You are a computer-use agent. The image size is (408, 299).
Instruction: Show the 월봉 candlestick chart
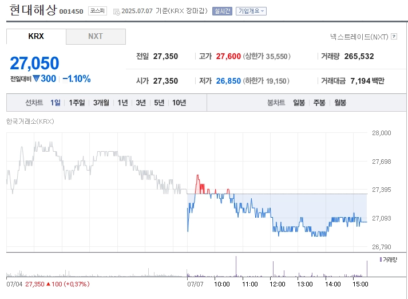[340, 103]
